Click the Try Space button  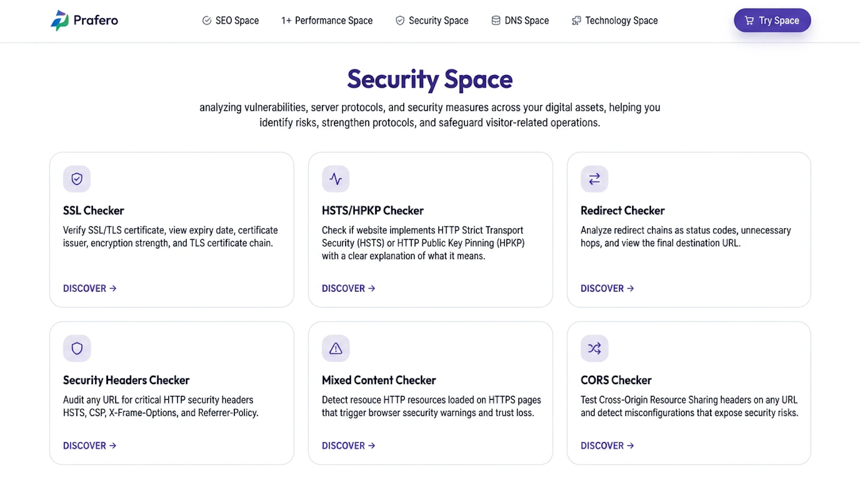coord(772,20)
